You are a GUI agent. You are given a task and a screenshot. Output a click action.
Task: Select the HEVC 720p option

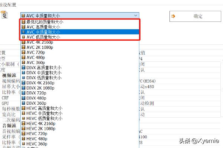pyautogui.click(x=37, y=134)
